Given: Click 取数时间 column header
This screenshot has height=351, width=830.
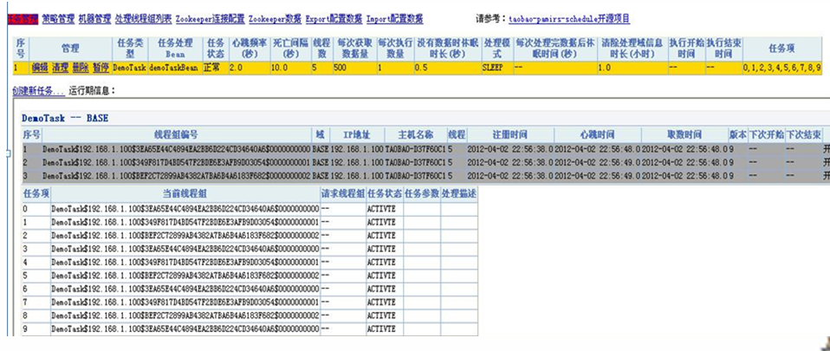Looking at the screenshot, I should tap(685, 134).
